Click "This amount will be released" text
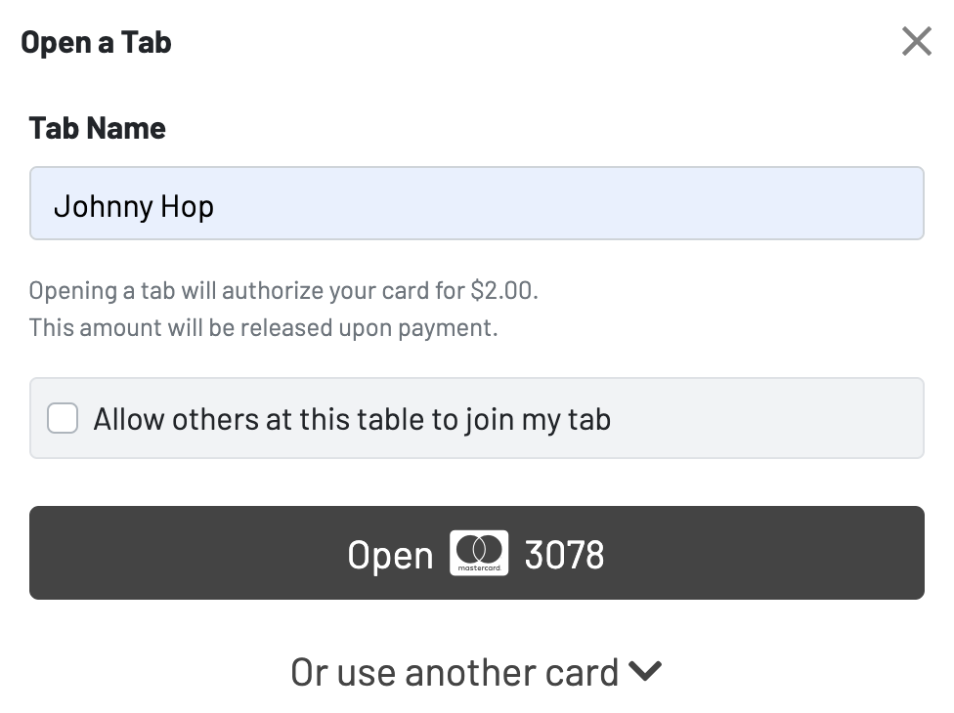 pyautogui.click(x=263, y=327)
